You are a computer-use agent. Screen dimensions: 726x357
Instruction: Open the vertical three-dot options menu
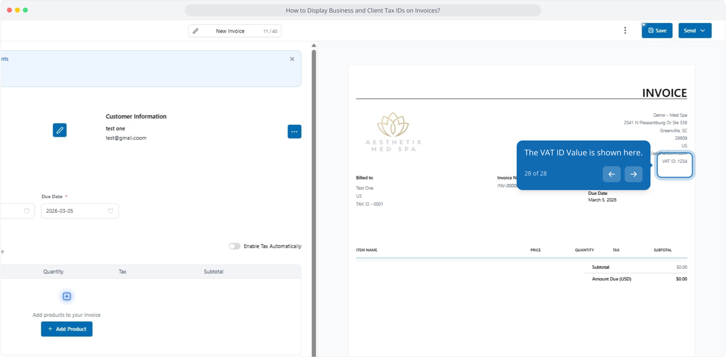pos(625,30)
